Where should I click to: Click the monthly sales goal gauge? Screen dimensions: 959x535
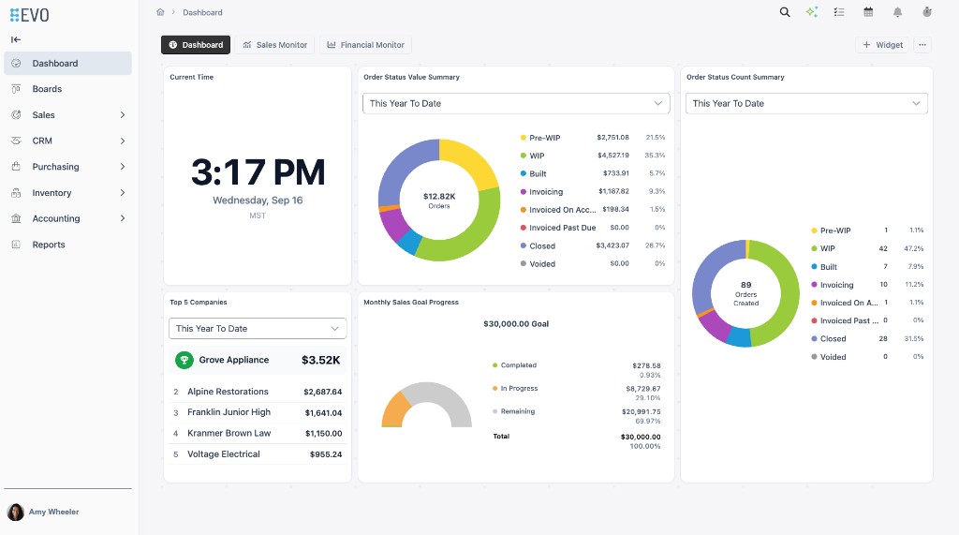coord(427,405)
